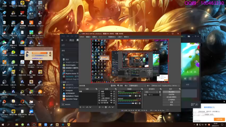Image resolution: width=226 pixels, height=127 pixels.
Task: Open the Epic Games Launcher desktop icon
Action: pos(4,113)
